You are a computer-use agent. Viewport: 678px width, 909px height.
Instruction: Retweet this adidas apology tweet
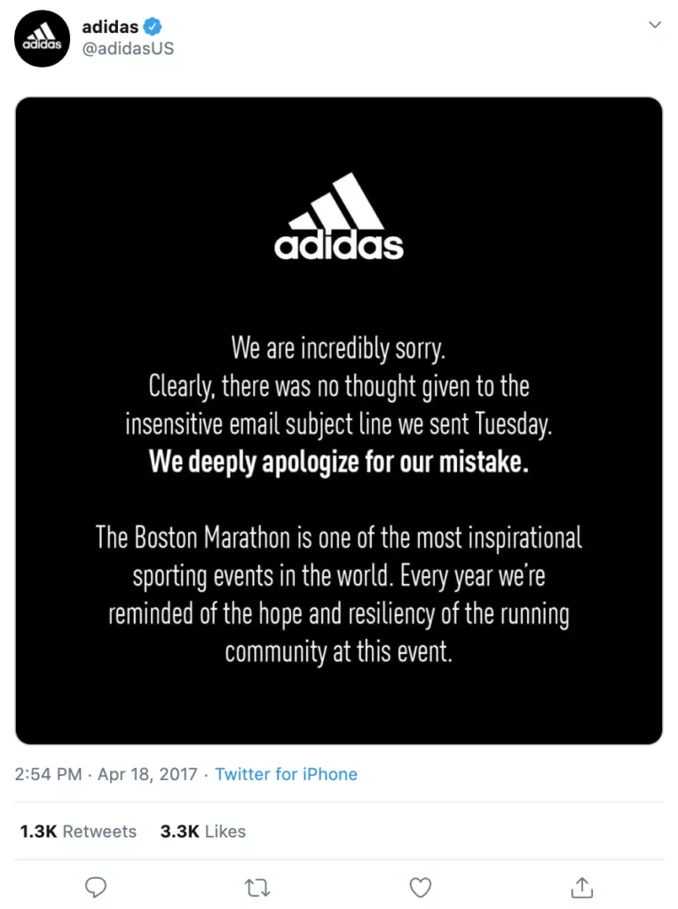point(257,888)
